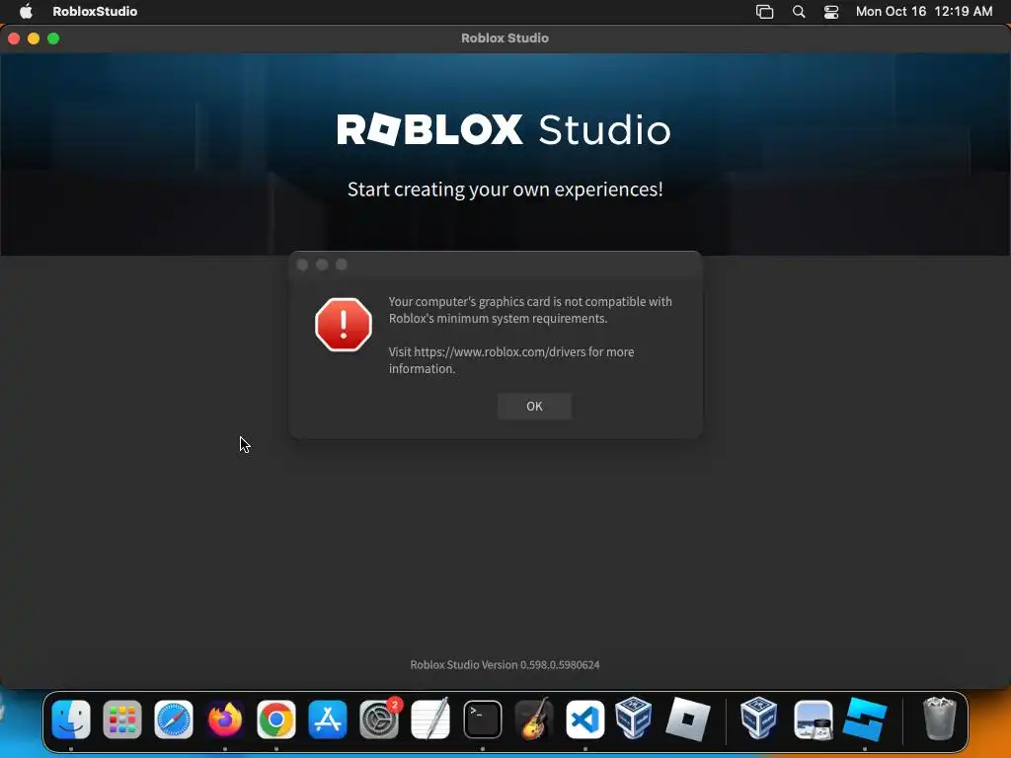Click the red error stop-sign icon
1011x758 pixels.
[343, 324]
